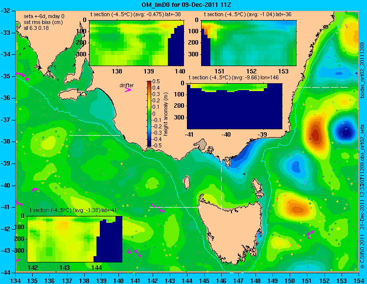The height and width of the screenshot is (284, 367).
Task: Click the 0.5 tick on the color bar
Action: [x=156, y=81]
